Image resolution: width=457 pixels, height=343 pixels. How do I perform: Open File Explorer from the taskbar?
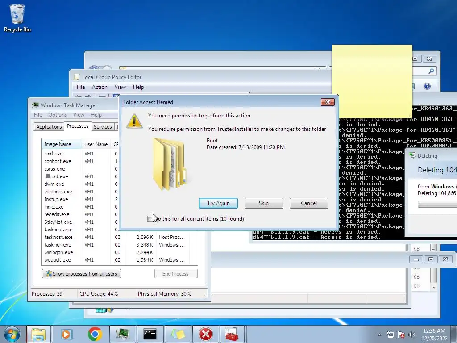38,334
